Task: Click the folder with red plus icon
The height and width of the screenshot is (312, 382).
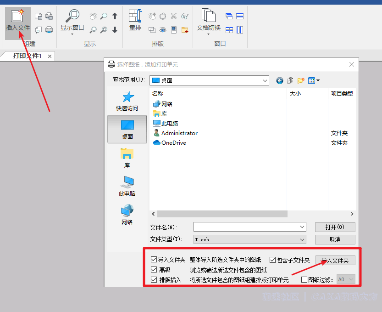Action: pyautogui.click(x=185, y=30)
